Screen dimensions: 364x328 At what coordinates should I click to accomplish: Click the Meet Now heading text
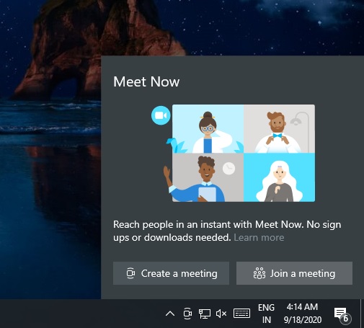[x=146, y=81]
